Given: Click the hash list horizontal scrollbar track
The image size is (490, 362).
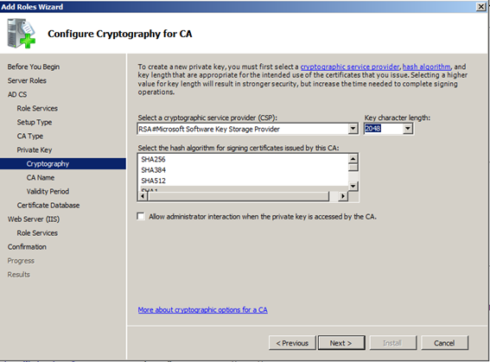Looking at the screenshot, I should coord(239,196).
